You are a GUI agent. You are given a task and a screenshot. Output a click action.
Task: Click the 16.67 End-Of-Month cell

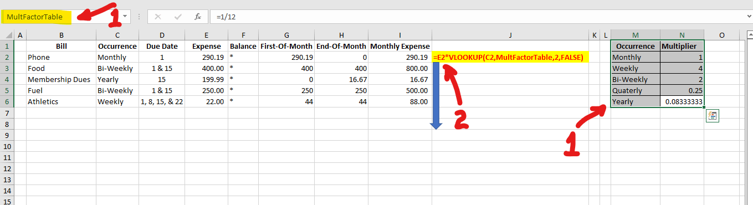click(341, 79)
